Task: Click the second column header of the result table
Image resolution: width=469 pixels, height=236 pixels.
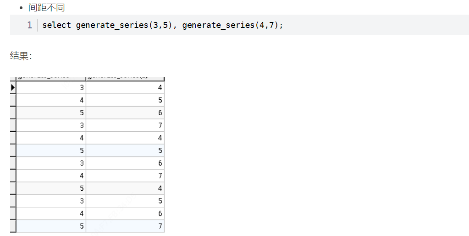Action: pyautogui.click(x=125, y=78)
